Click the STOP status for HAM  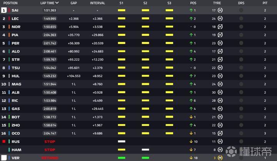pyautogui.click(x=50, y=150)
